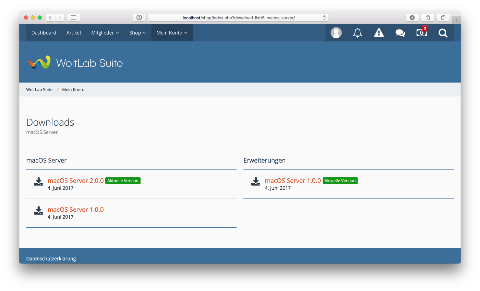
Task: Expand the Shop dropdown menu
Action: coord(137,33)
